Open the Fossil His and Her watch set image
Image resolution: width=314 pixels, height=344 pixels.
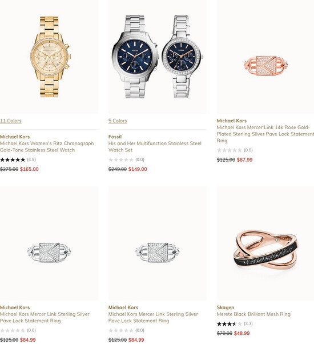[x=158, y=57]
